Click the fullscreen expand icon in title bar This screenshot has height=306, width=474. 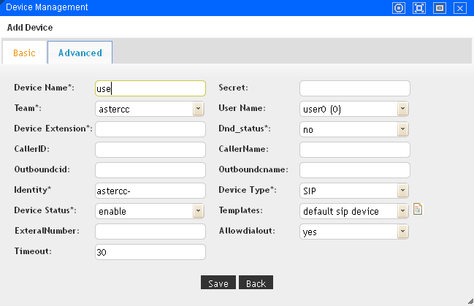click(x=419, y=8)
